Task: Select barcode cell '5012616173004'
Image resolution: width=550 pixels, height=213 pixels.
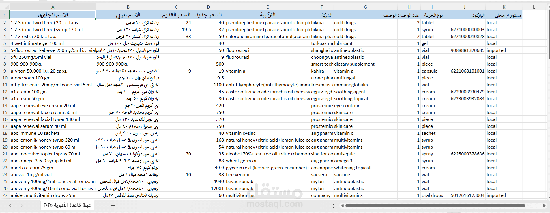Action: coord(465,195)
